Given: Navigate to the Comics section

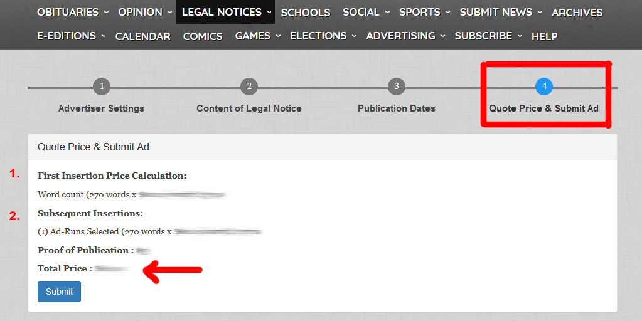Looking at the screenshot, I should [203, 36].
